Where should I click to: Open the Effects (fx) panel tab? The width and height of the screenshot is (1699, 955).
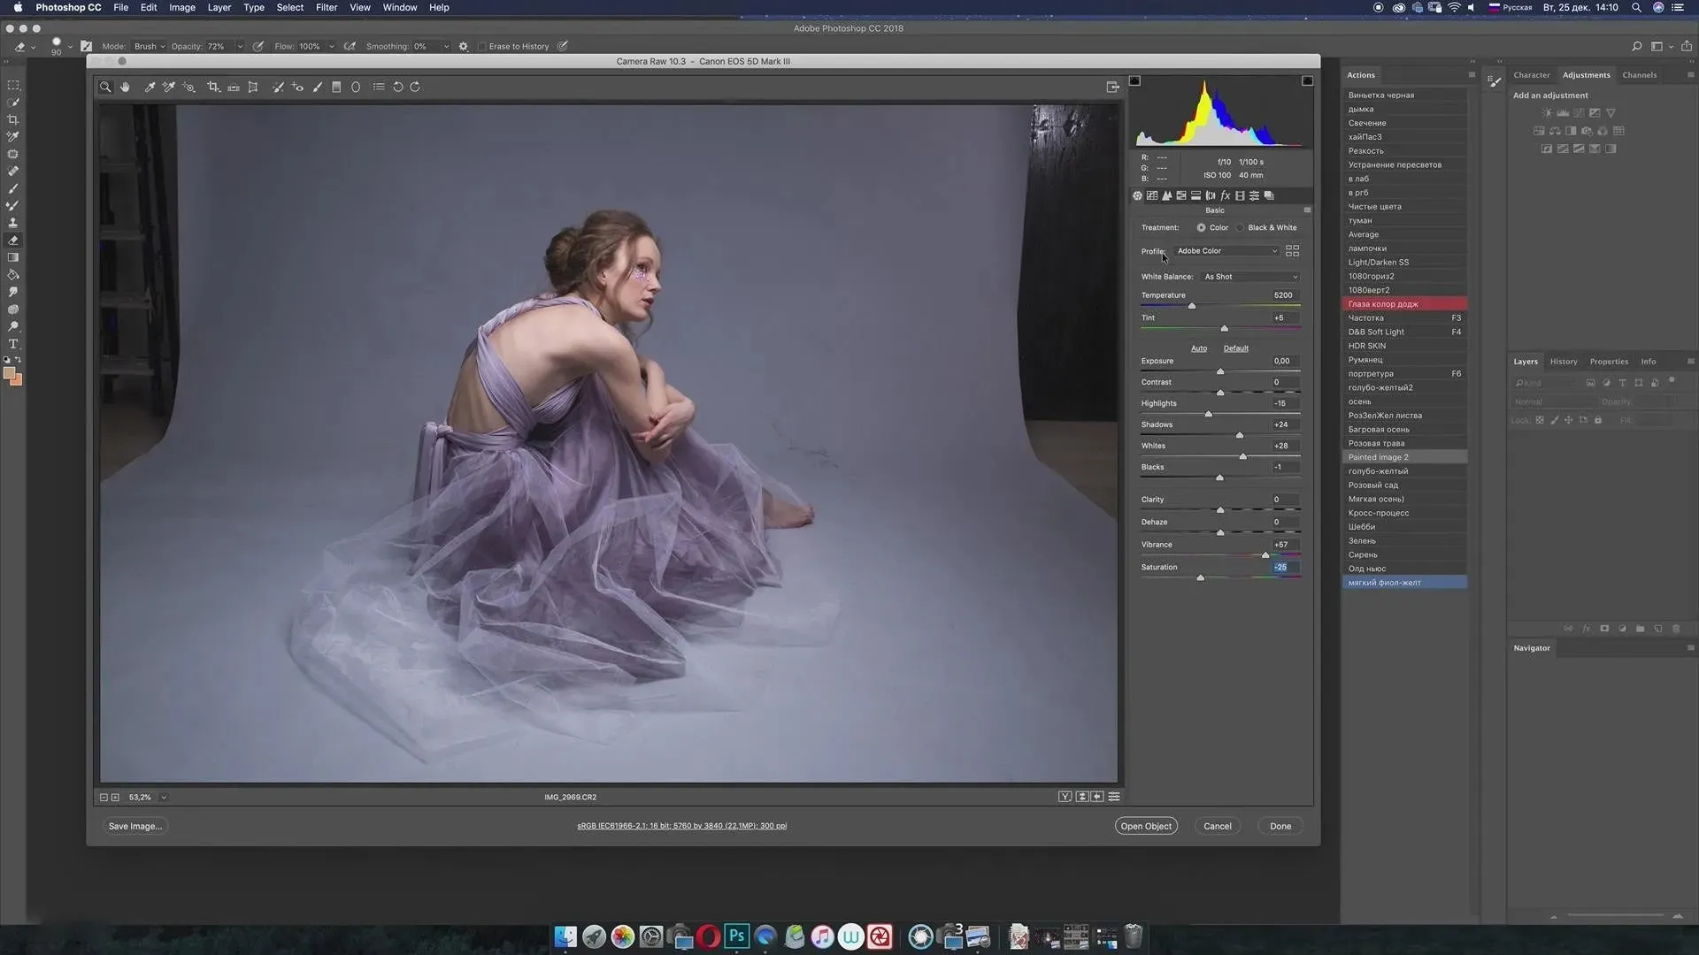[1225, 195]
